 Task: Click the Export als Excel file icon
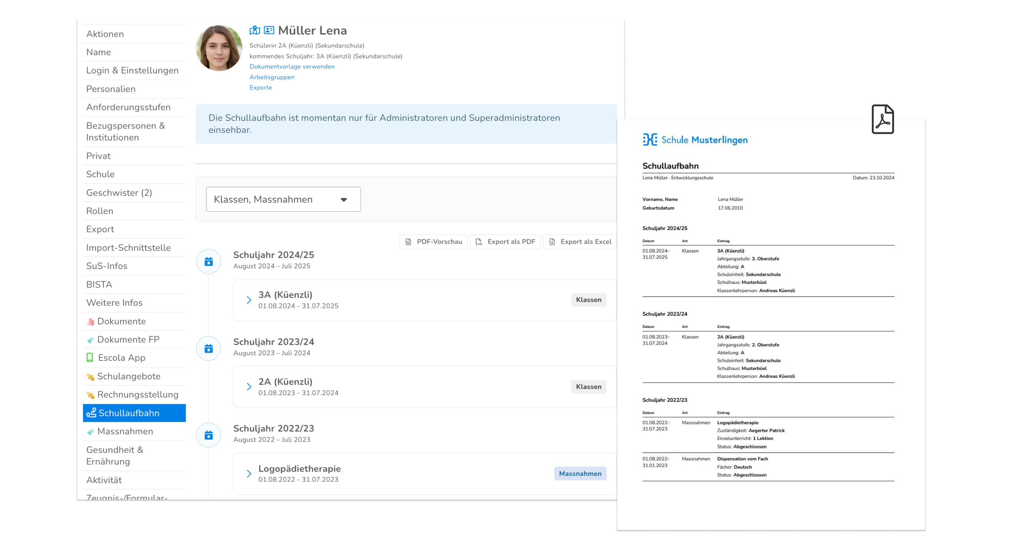(x=552, y=242)
